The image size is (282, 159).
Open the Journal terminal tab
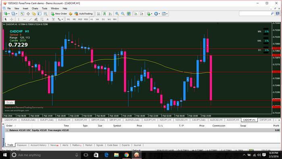pos(137,145)
